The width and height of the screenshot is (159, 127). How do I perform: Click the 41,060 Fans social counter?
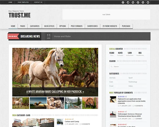coord(112,54)
